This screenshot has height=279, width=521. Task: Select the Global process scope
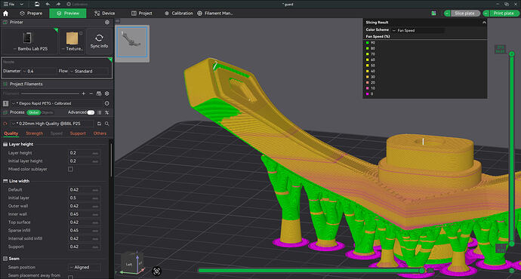click(x=33, y=112)
